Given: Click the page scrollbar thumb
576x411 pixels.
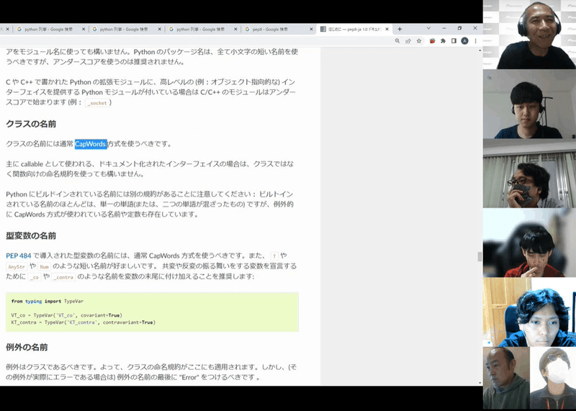Looking at the screenshot, I should (480, 256).
